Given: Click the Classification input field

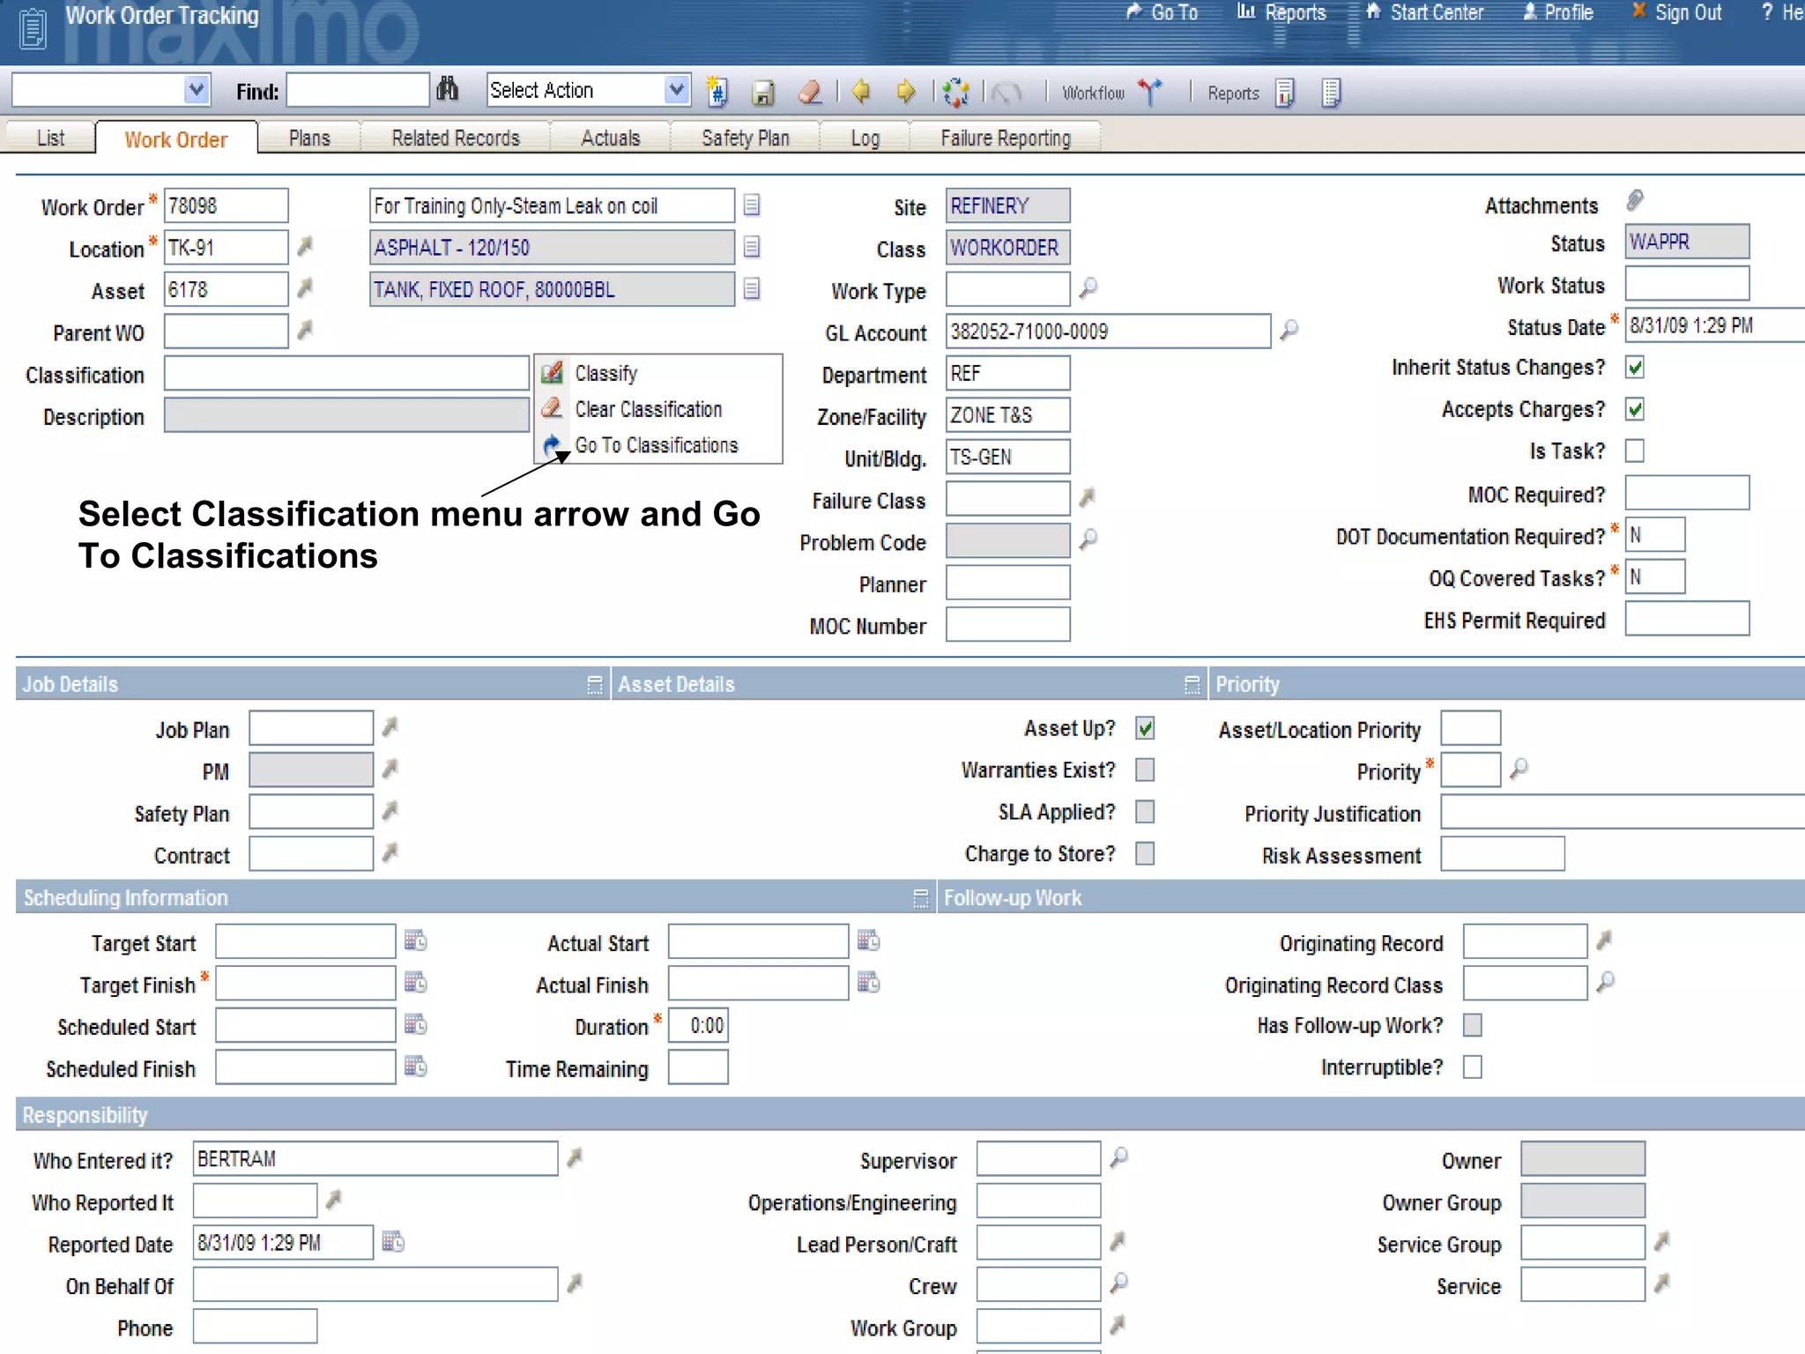Looking at the screenshot, I should tap(346, 373).
